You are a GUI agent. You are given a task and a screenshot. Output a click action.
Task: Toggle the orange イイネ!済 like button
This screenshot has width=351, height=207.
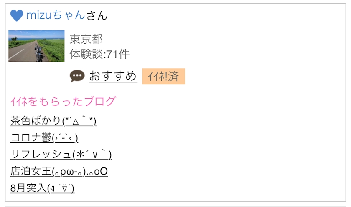(163, 77)
